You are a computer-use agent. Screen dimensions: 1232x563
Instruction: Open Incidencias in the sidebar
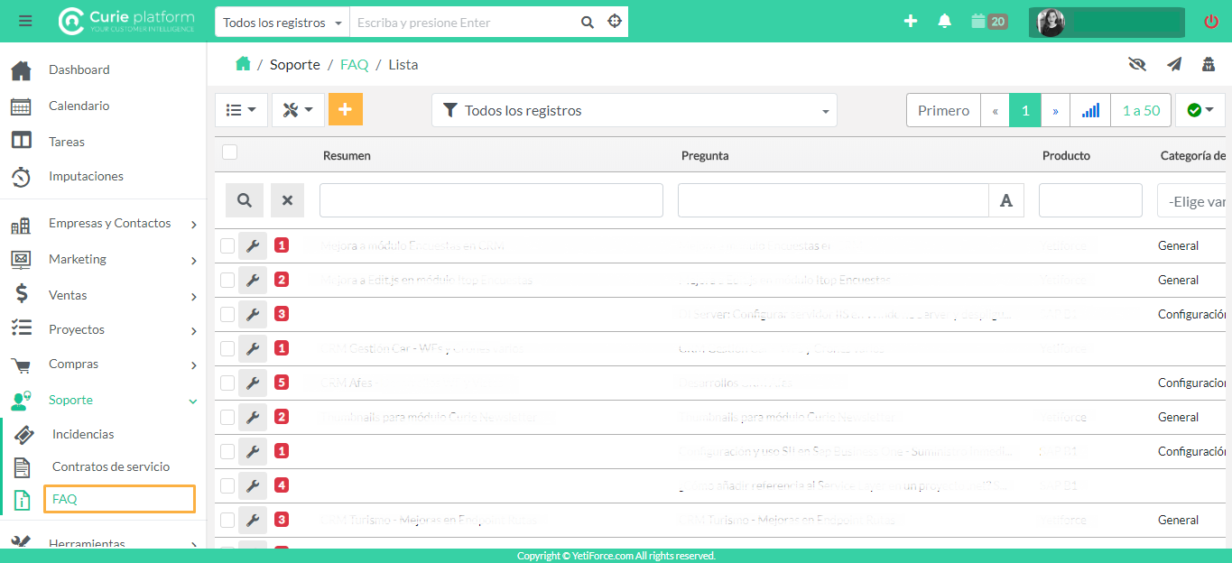coord(83,434)
